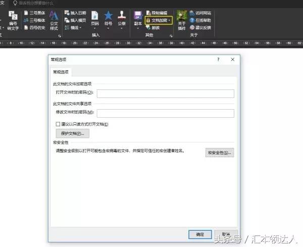Expand 其他 group dialog launcher
This screenshot has height=247, width=303.
[171, 36]
